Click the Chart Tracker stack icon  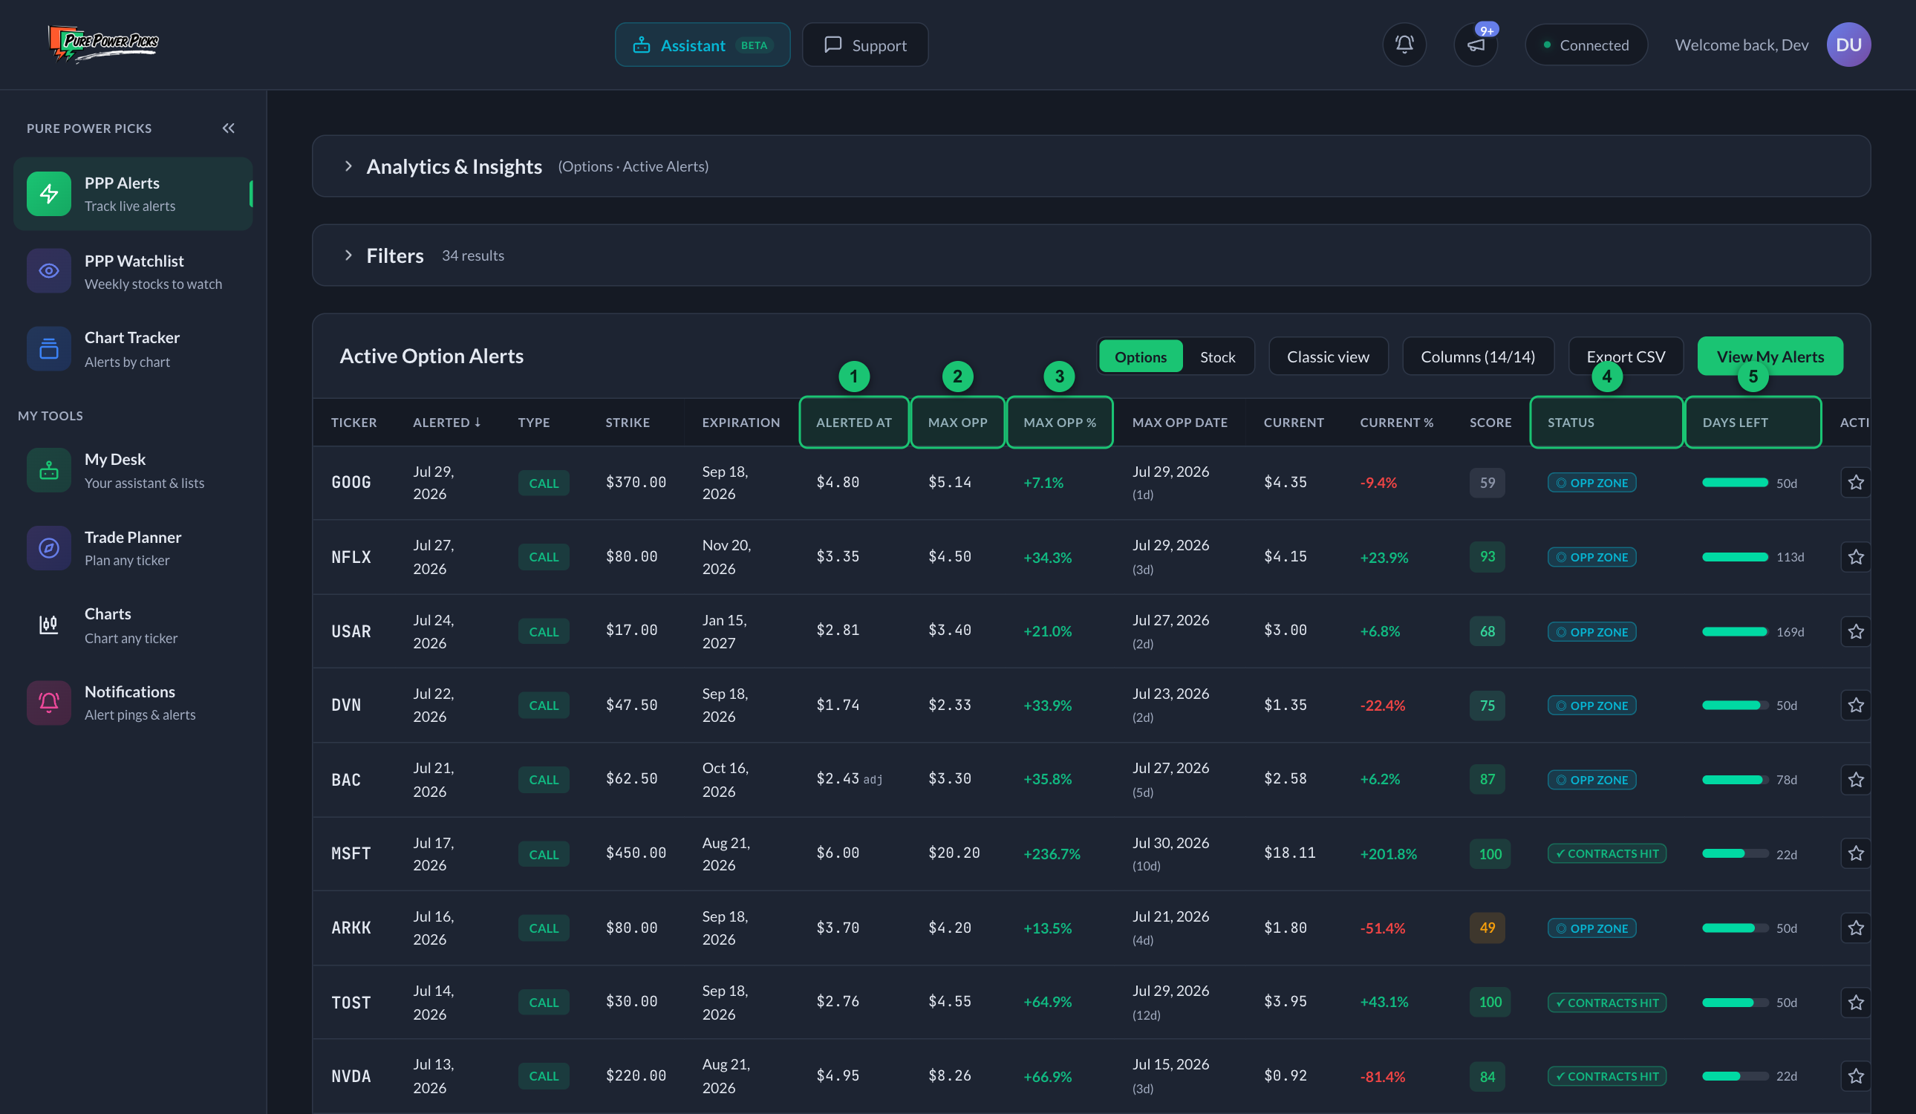pyautogui.click(x=49, y=348)
